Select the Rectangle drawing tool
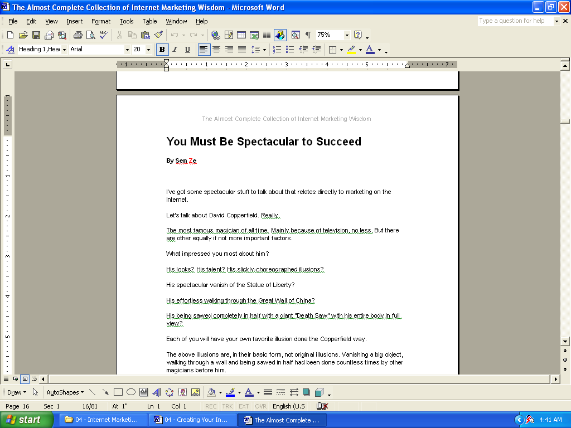Screen dimensions: 571x428 coord(118,392)
